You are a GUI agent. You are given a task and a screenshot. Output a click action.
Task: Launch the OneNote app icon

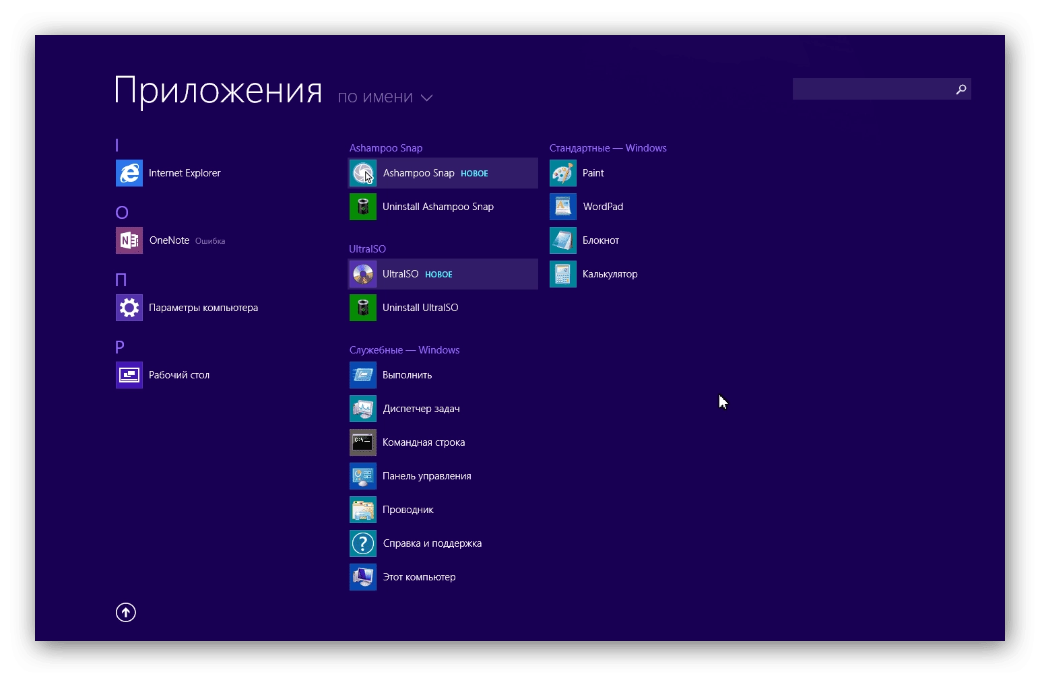tap(129, 240)
